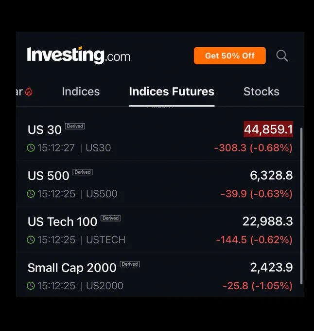
Task: Click the clock icon beside US30 time
Action: pyautogui.click(x=31, y=148)
